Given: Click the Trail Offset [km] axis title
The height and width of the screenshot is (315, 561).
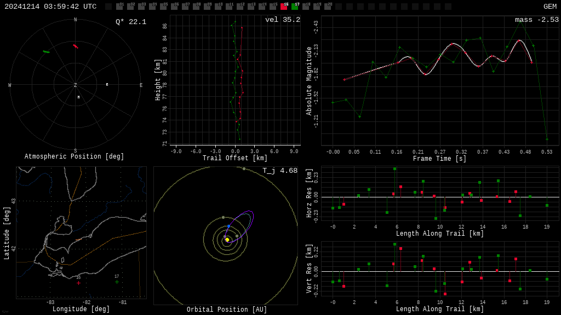Looking at the screenshot, I should [x=235, y=158].
